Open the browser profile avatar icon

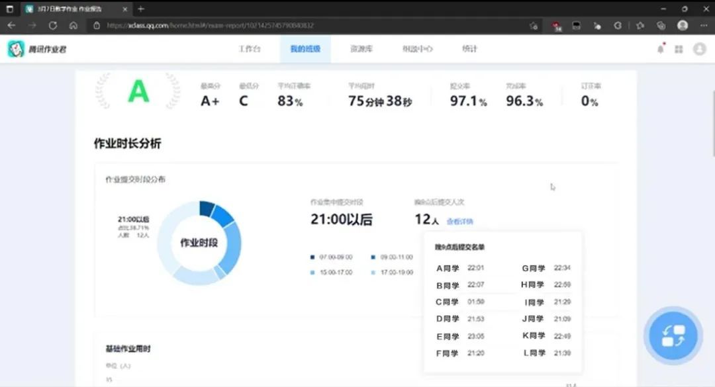tap(682, 25)
